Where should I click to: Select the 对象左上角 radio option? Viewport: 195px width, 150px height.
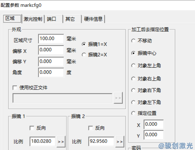click(133, 66)
